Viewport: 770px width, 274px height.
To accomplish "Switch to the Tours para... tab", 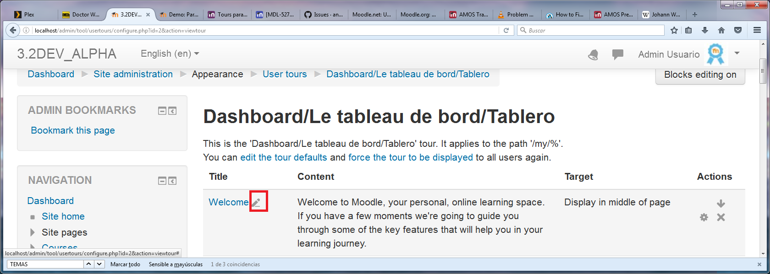I will pyautogui.click(x=228, y=15).
